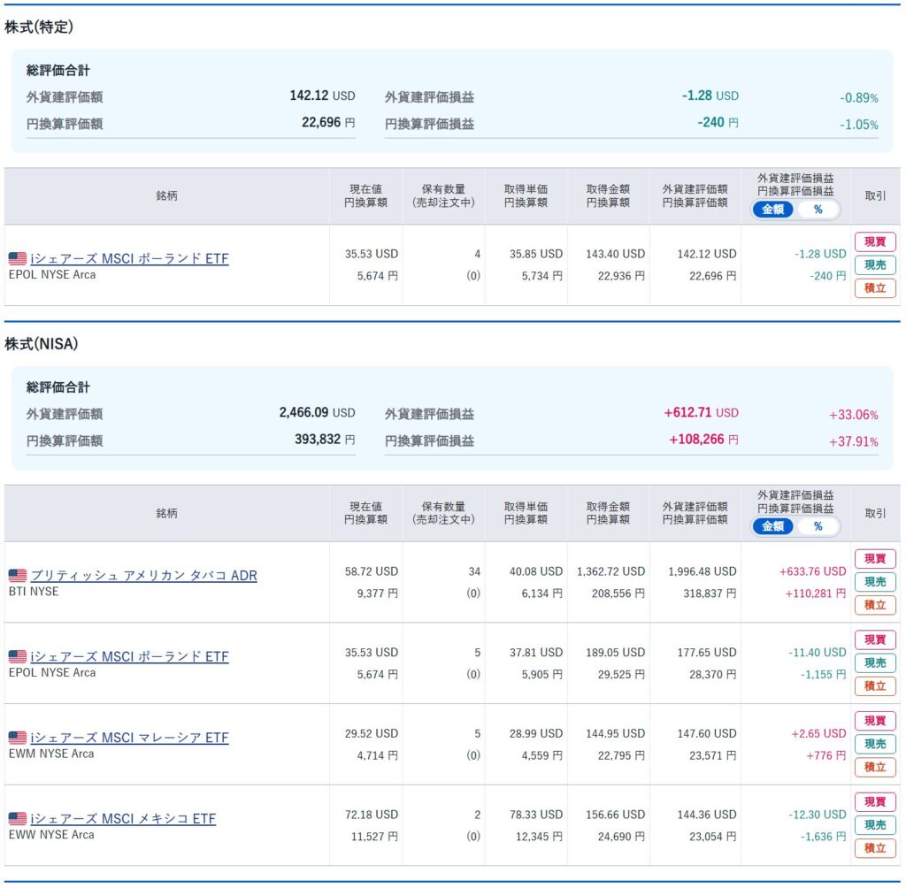Select 金額 toggle in 株式(NISA) table header
Viewport: 906px width, 888px height.
(x=772, y=526)
